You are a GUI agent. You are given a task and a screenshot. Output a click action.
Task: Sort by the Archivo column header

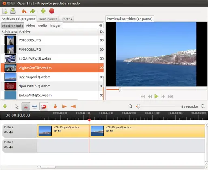tap(58, 32)
